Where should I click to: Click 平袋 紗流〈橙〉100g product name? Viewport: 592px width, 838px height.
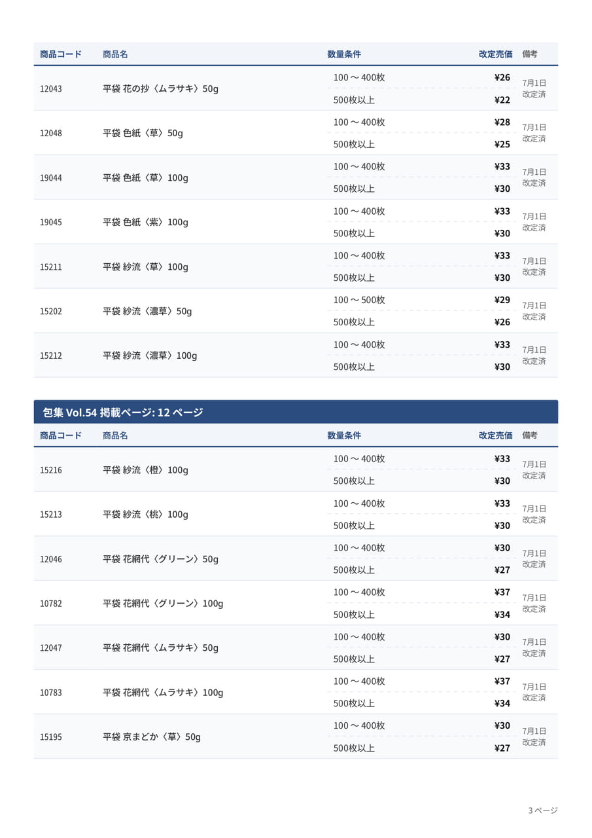(145, 470)
